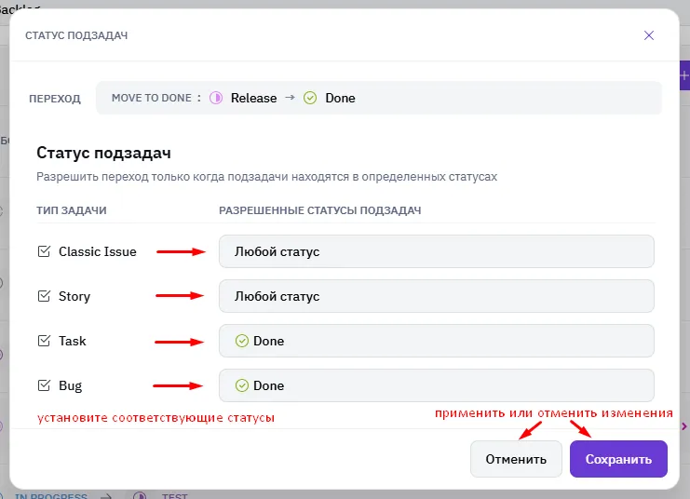690x499 pixels.
Task: Click the Release status name
Action: 254,98
